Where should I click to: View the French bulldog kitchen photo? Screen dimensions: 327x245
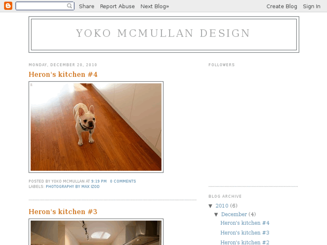[x=96, y=127]
